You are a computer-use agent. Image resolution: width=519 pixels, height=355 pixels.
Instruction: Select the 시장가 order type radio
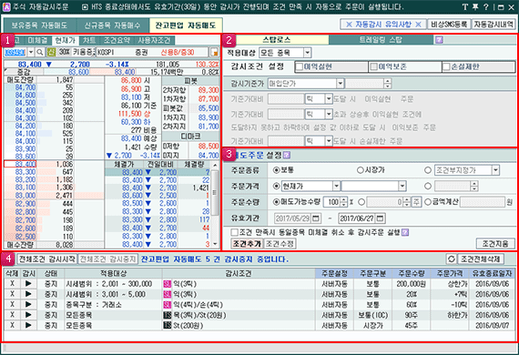tap(361, 170)
